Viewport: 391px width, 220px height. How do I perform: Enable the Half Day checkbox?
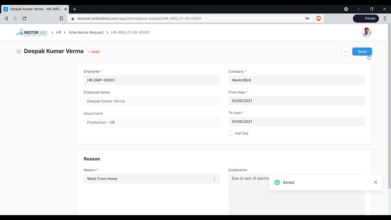tap(231, 133)
